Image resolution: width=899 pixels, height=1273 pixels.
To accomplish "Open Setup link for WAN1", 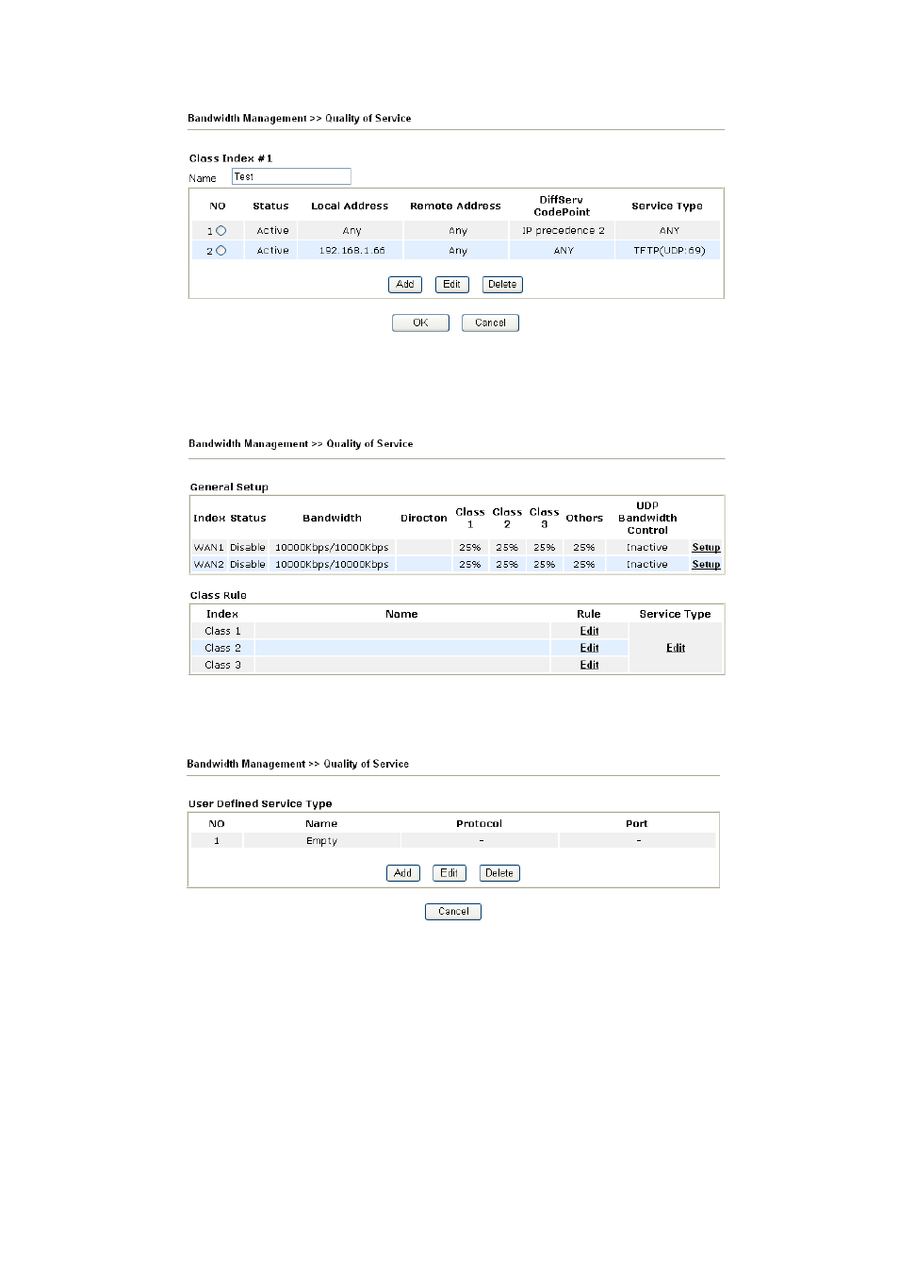I will point(706,548).
